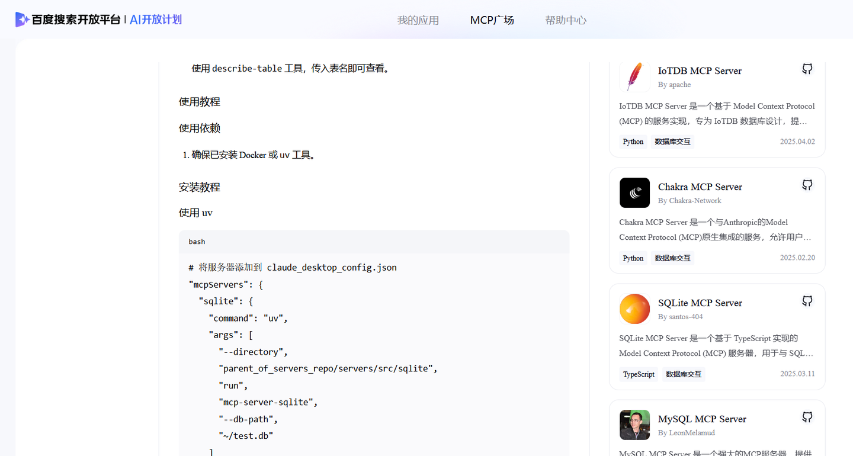Open the 帮助中心 tab
Screen dimensions: 853x456
566,20
